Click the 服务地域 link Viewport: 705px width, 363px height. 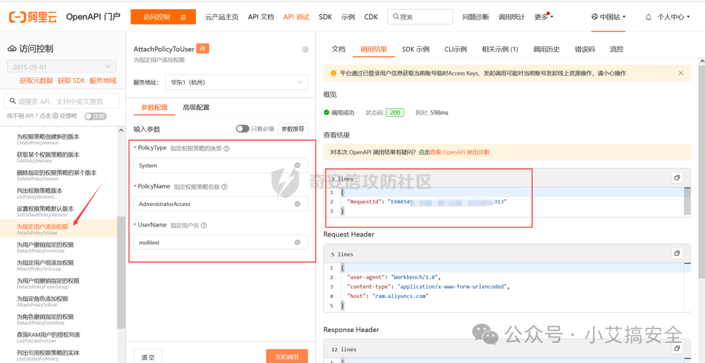tap(102, 81)
